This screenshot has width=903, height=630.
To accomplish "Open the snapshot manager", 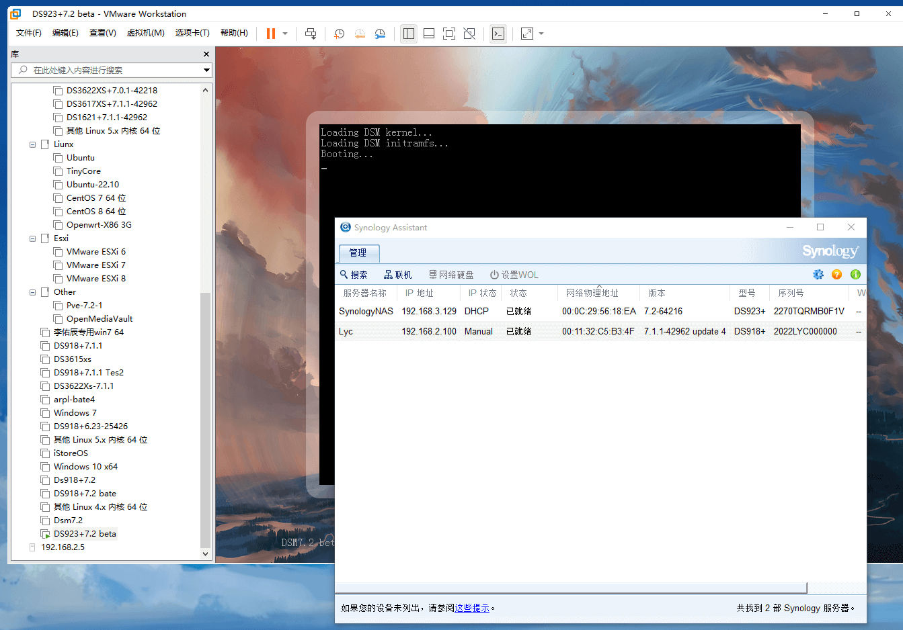I will pos(380,34).
